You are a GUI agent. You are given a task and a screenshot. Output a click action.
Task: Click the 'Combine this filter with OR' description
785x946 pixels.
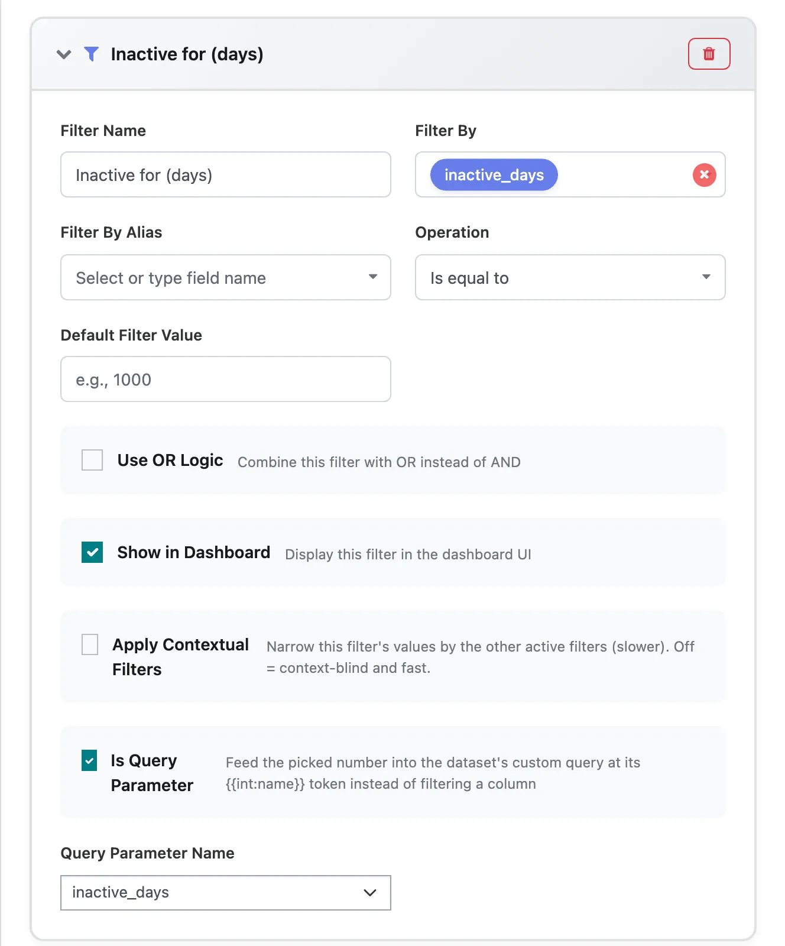(379, 462)
